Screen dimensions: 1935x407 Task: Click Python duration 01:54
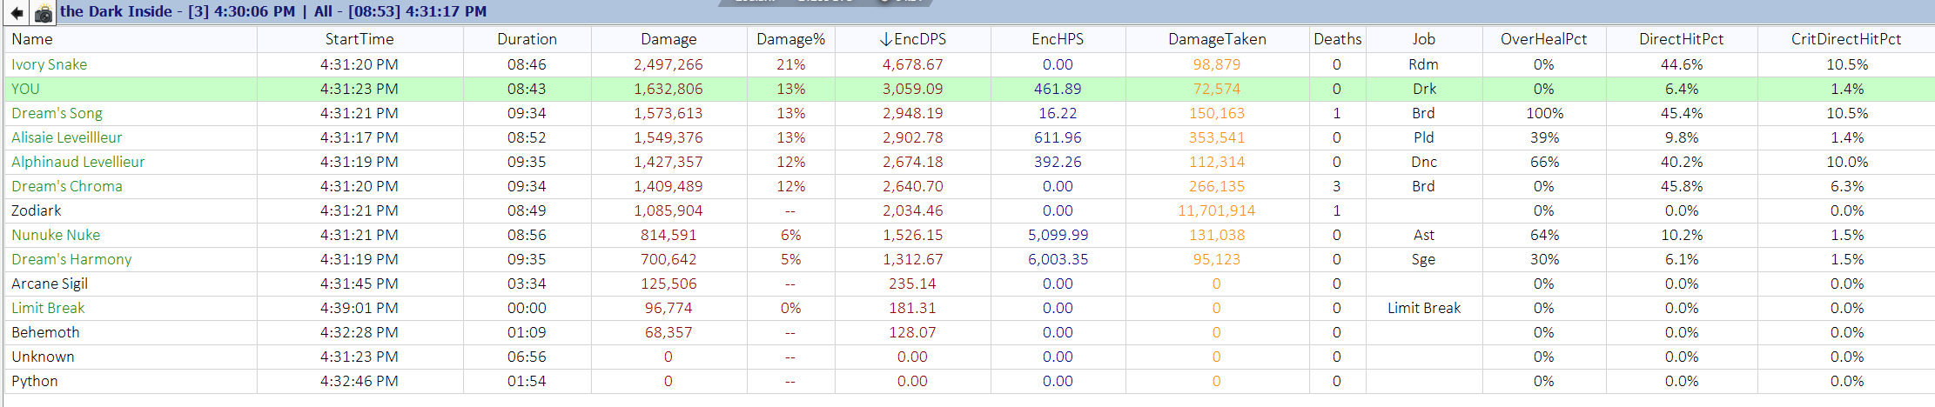[527, 381]
